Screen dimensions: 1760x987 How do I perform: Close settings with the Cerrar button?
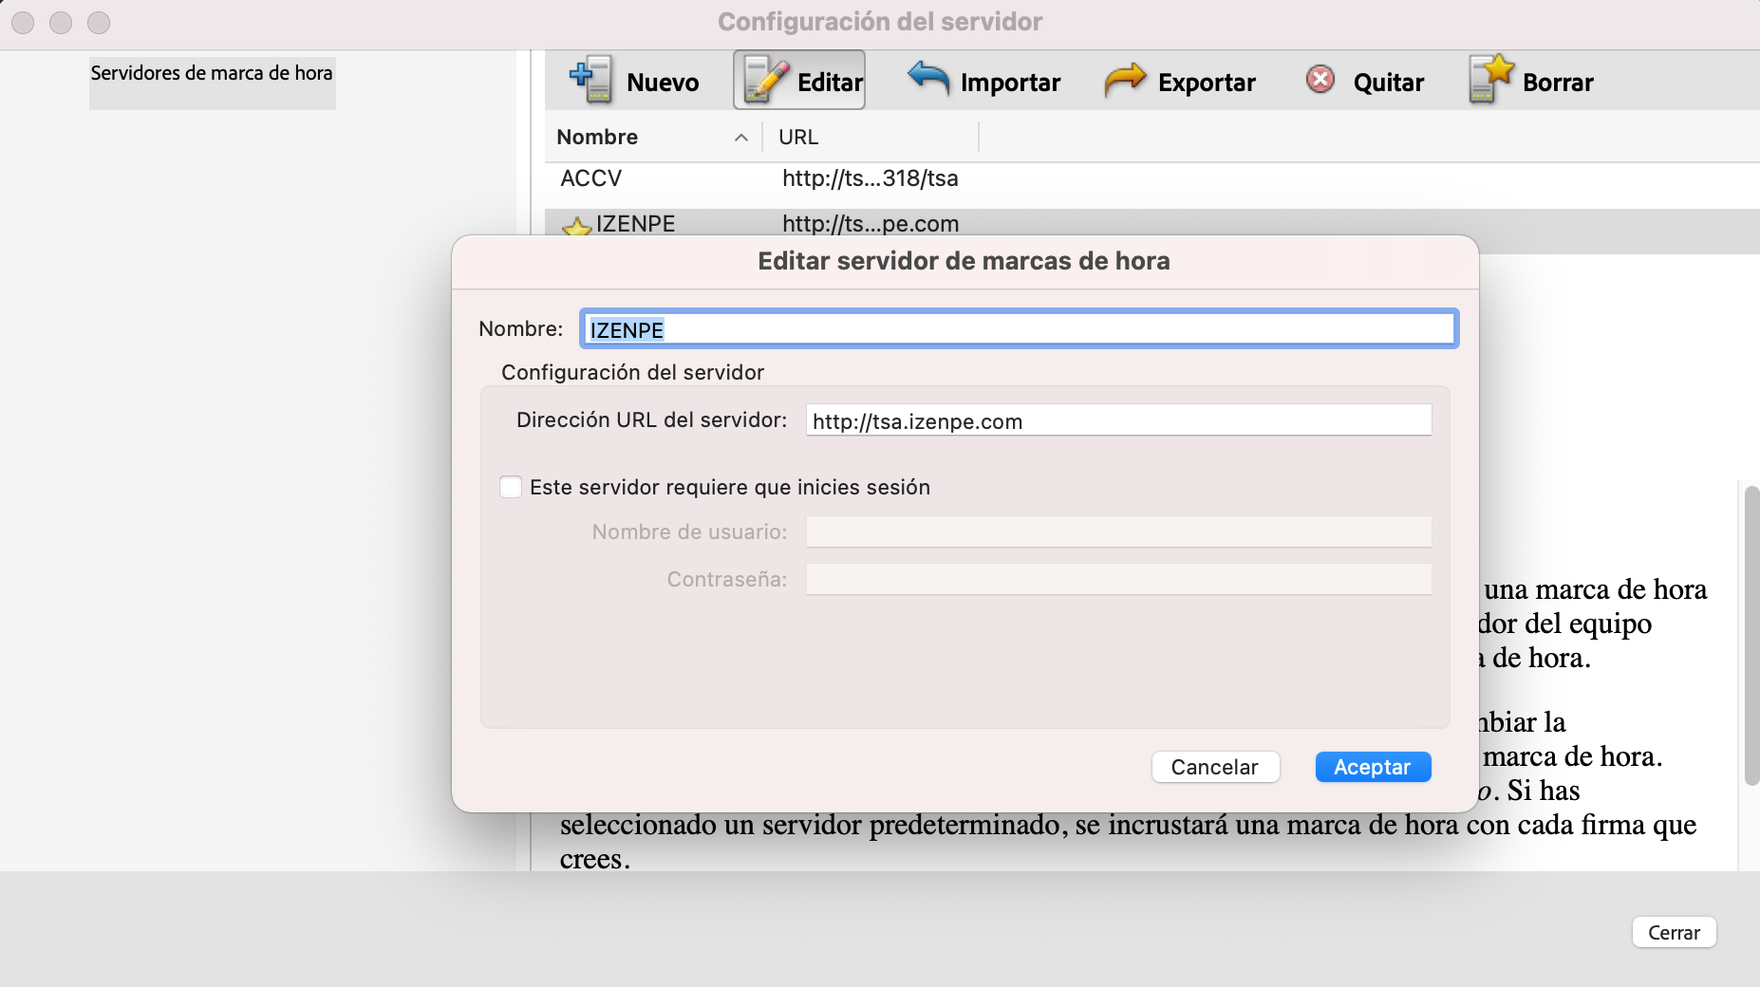[x=1673, y=933]
